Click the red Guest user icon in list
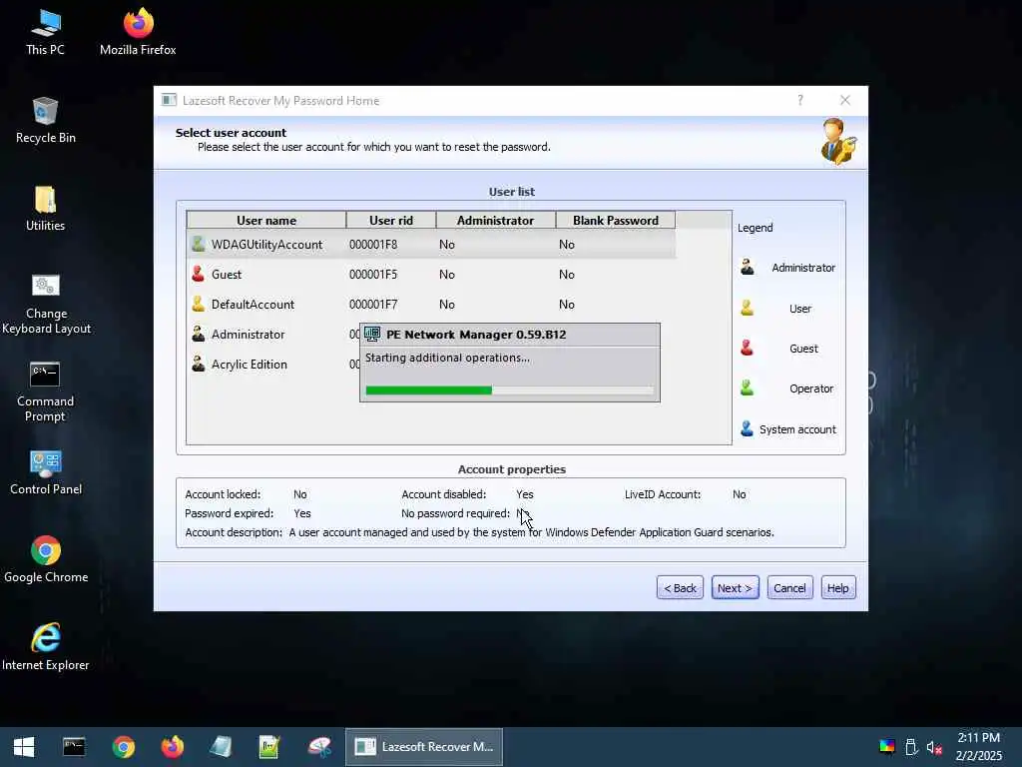Viewport: 1022px width, 767px height. click(x=199, y=274)
